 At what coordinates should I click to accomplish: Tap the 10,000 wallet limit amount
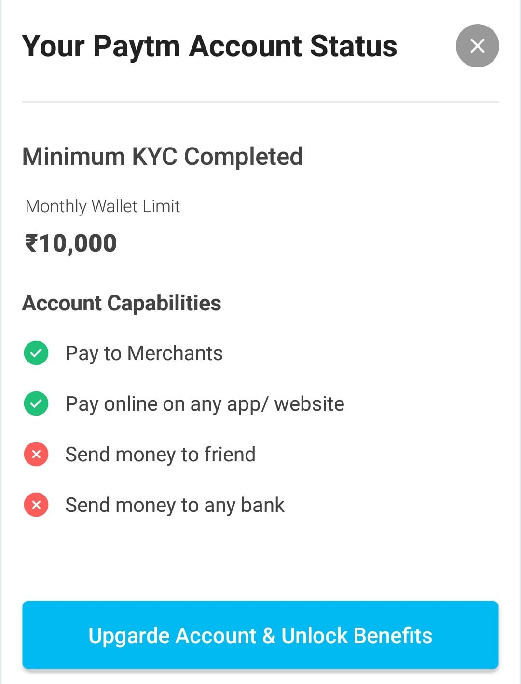click(78, 243)
